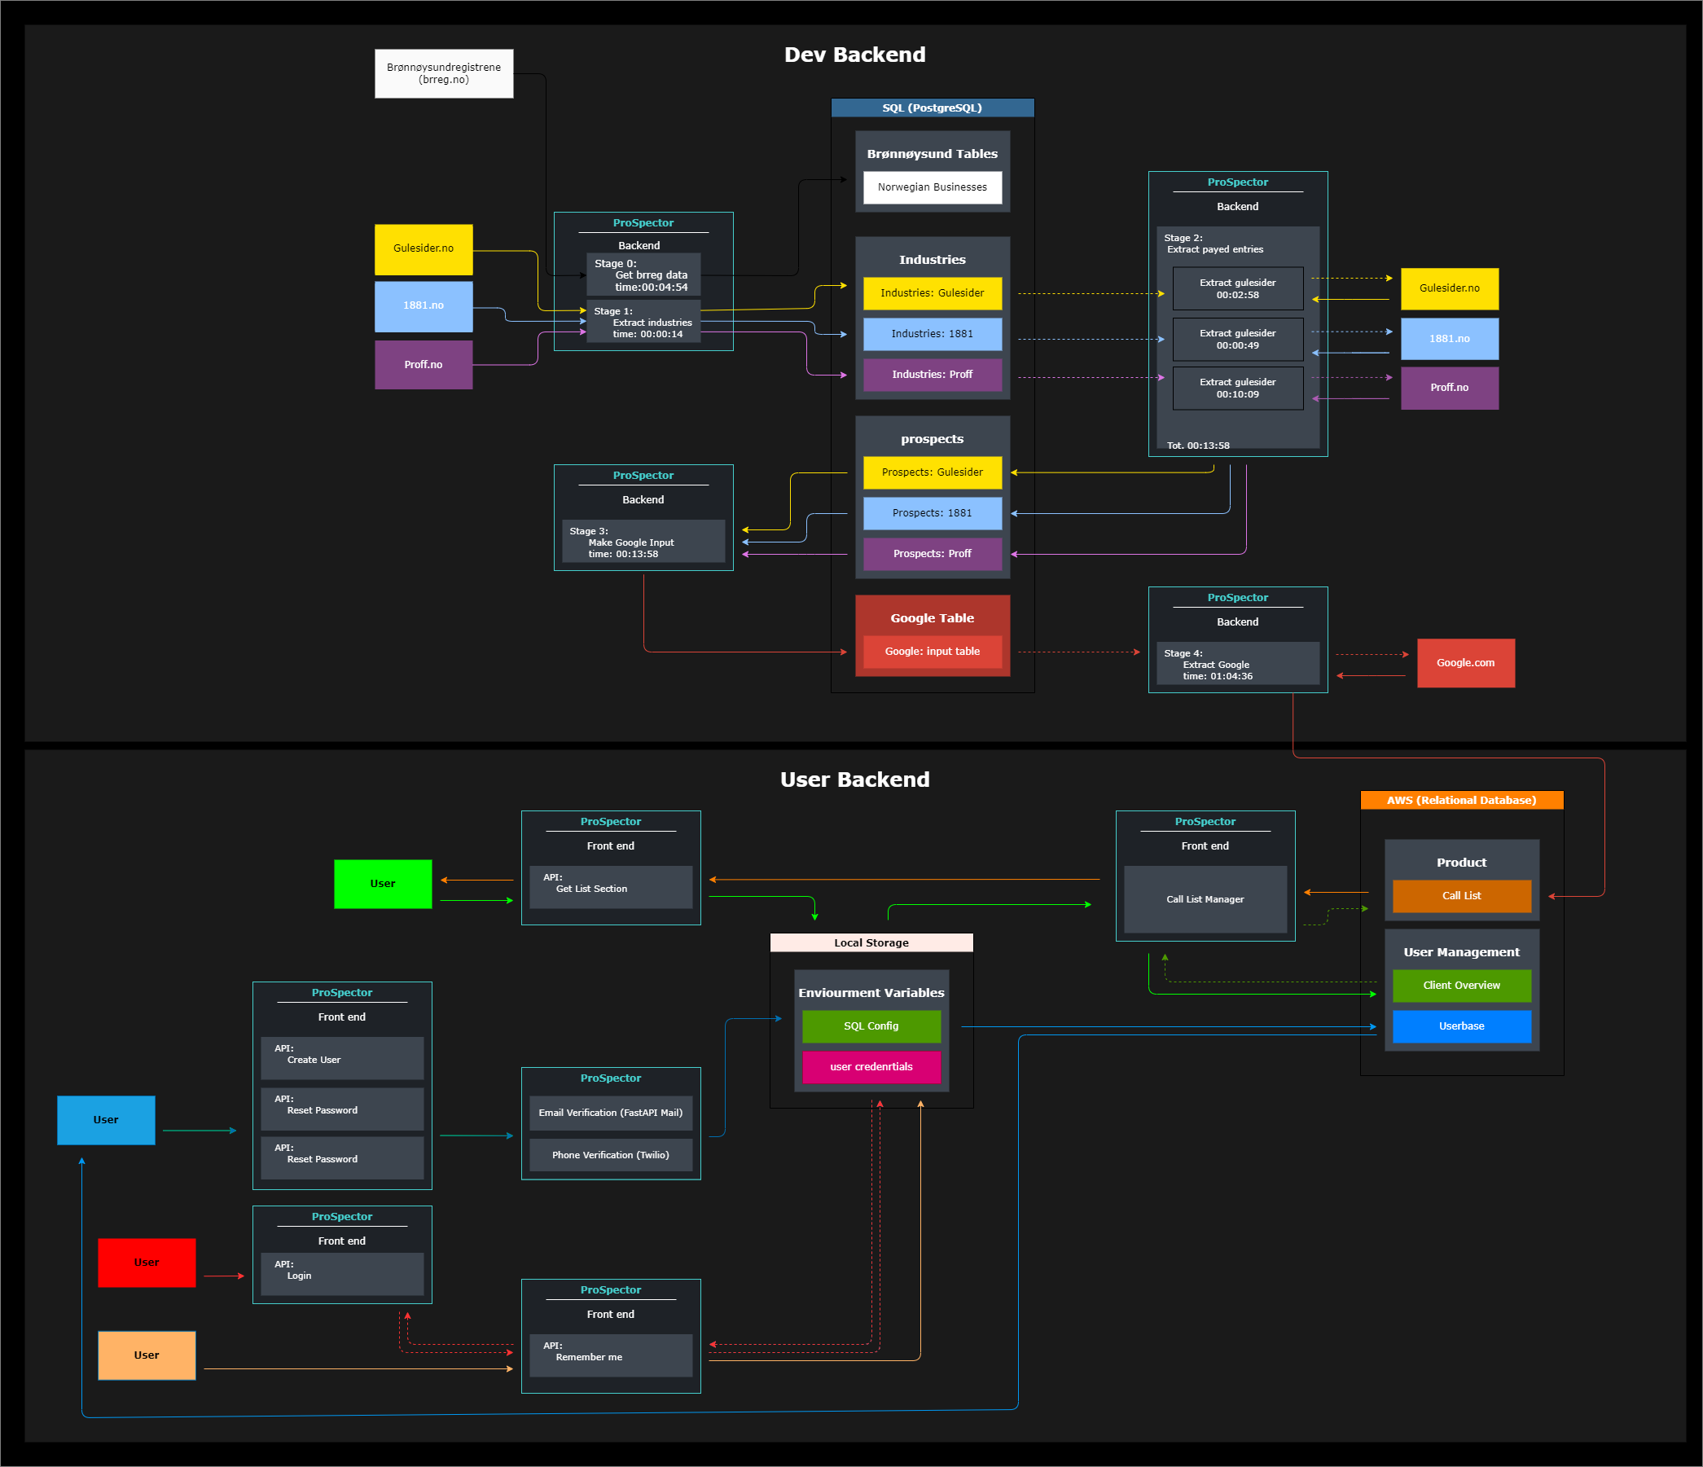Click the orange Call List color block

click(x=1461, y=896)
